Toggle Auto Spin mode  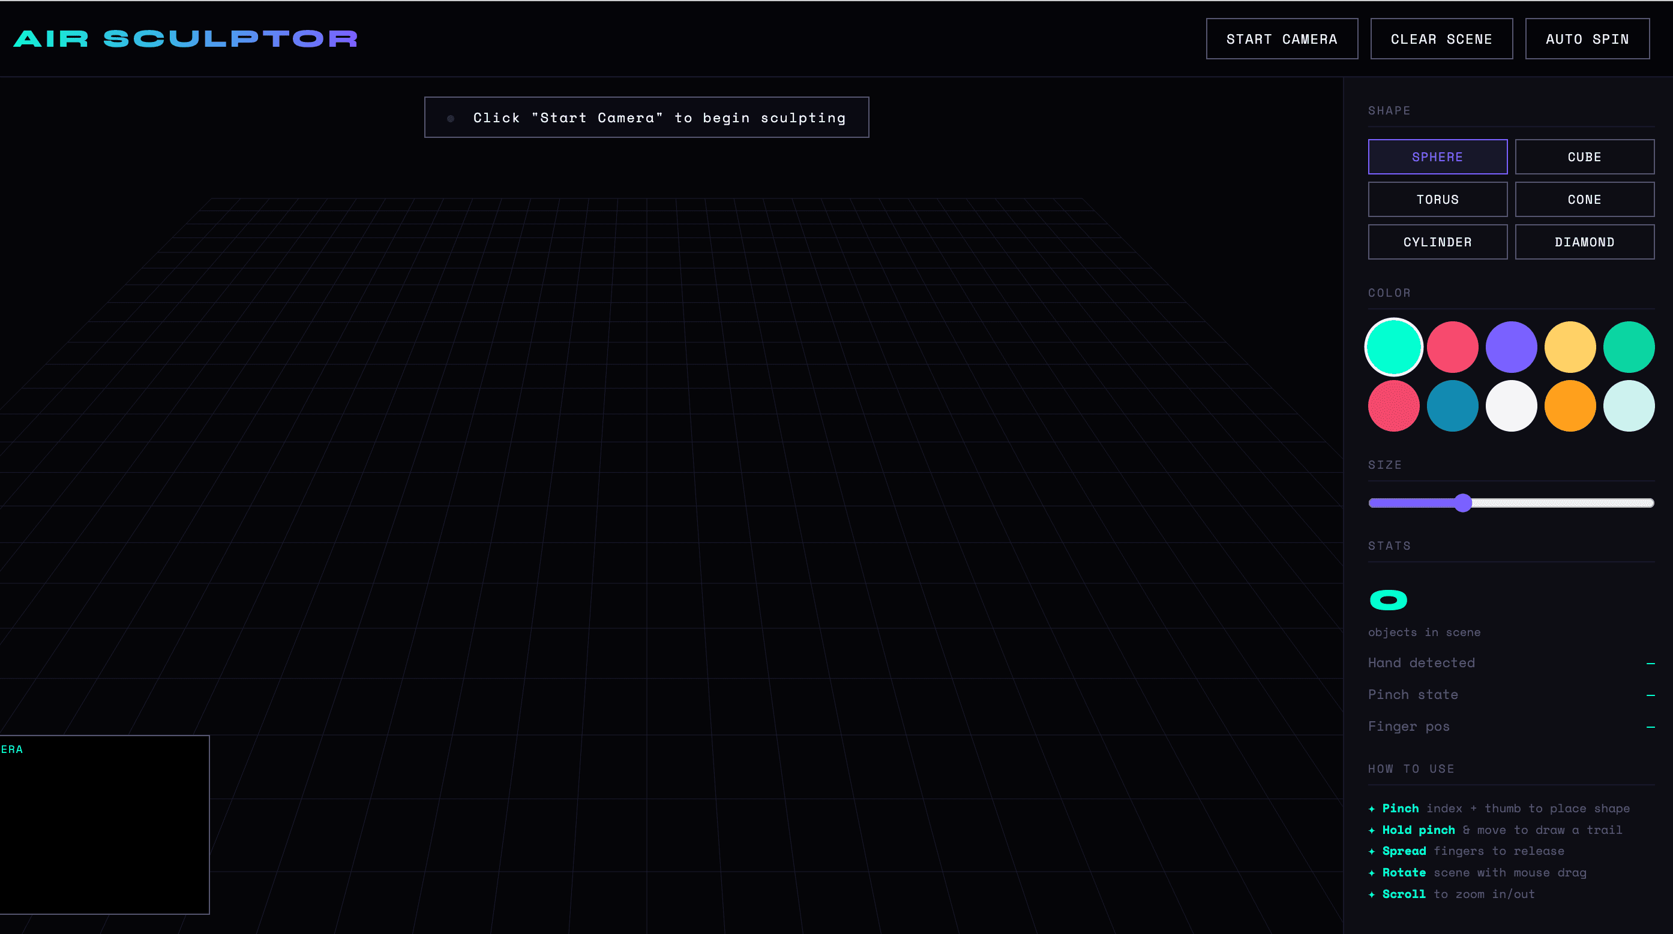coord(1587,39)
